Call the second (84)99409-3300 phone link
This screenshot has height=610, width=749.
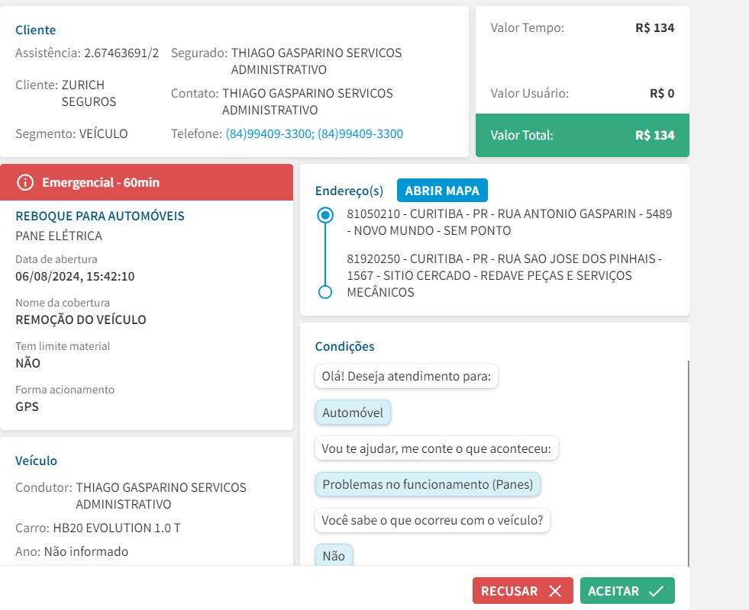(x=360, y=134)
